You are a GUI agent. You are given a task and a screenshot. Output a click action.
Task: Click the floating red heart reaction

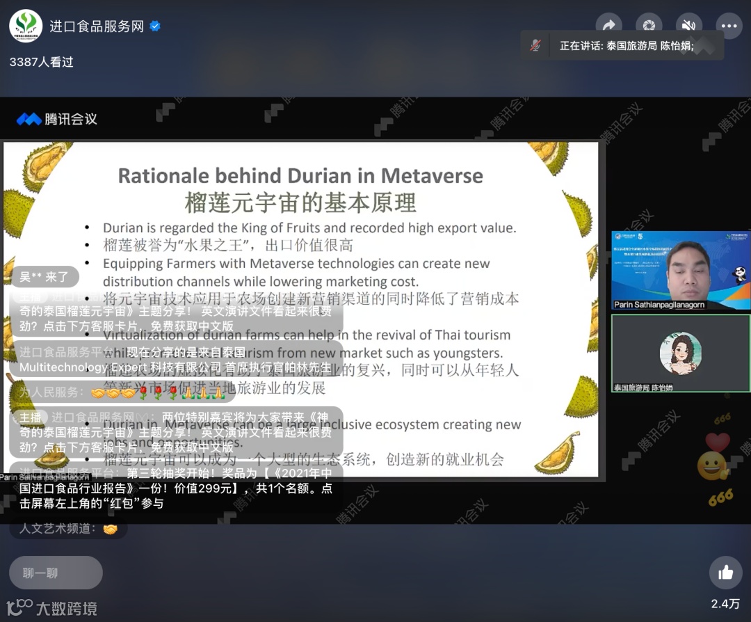pyautogui.click(x=717, y=440)
